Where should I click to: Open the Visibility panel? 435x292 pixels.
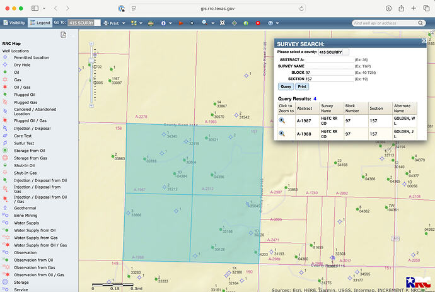tap(14, 22)
